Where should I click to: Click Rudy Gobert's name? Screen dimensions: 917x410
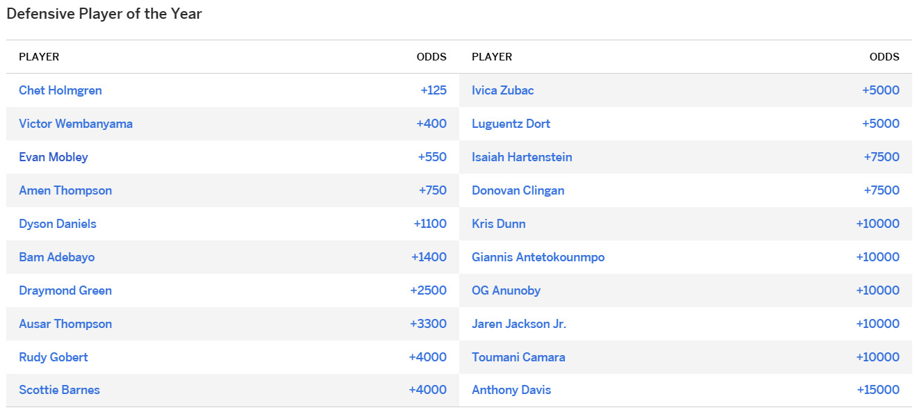coord(54,357)
